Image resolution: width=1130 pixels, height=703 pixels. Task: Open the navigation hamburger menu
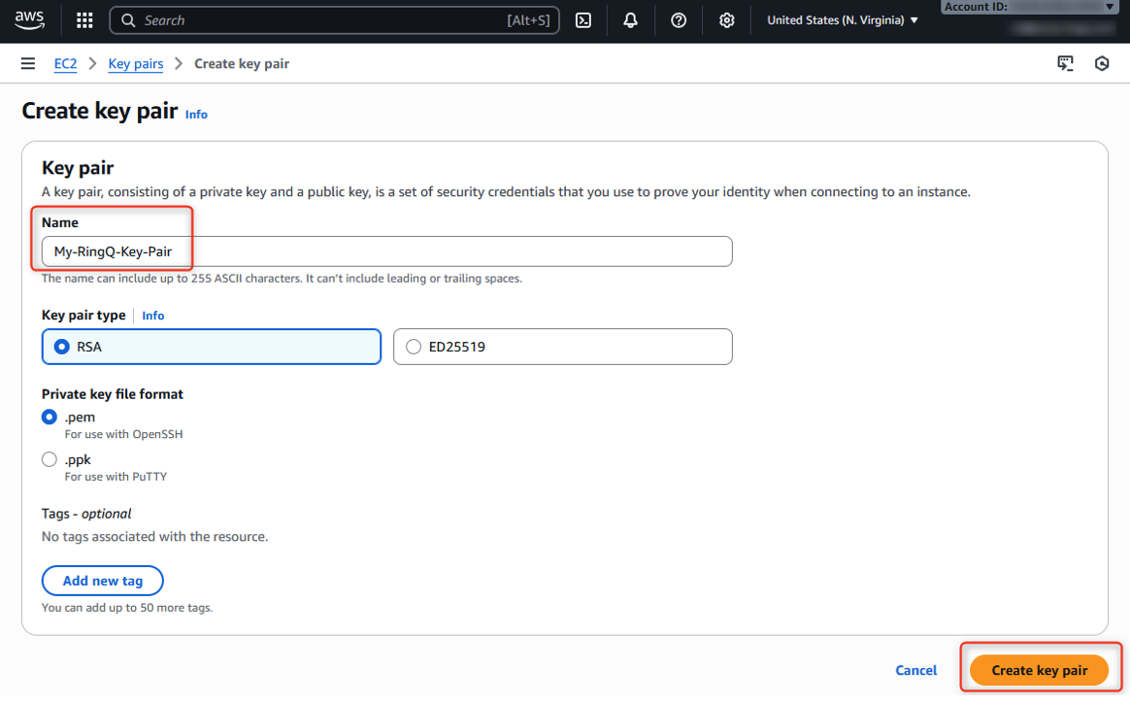pos(27,63)
